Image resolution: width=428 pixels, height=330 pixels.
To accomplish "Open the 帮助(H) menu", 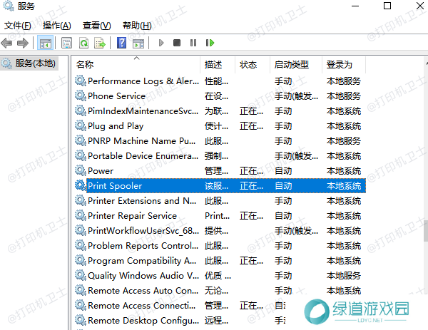I will tap(137, 26).
